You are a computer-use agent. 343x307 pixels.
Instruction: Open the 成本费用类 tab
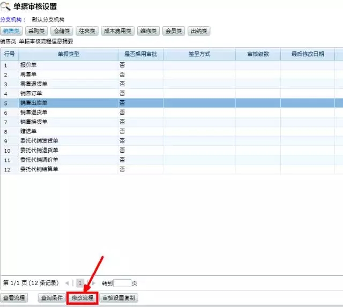click(x=117, y=31)
